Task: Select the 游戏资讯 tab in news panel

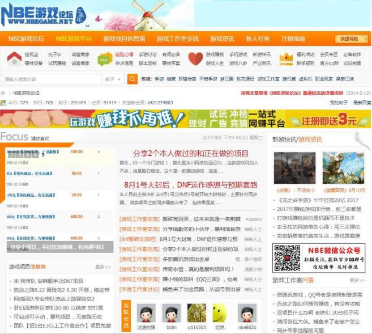Action: coord(310,139)
